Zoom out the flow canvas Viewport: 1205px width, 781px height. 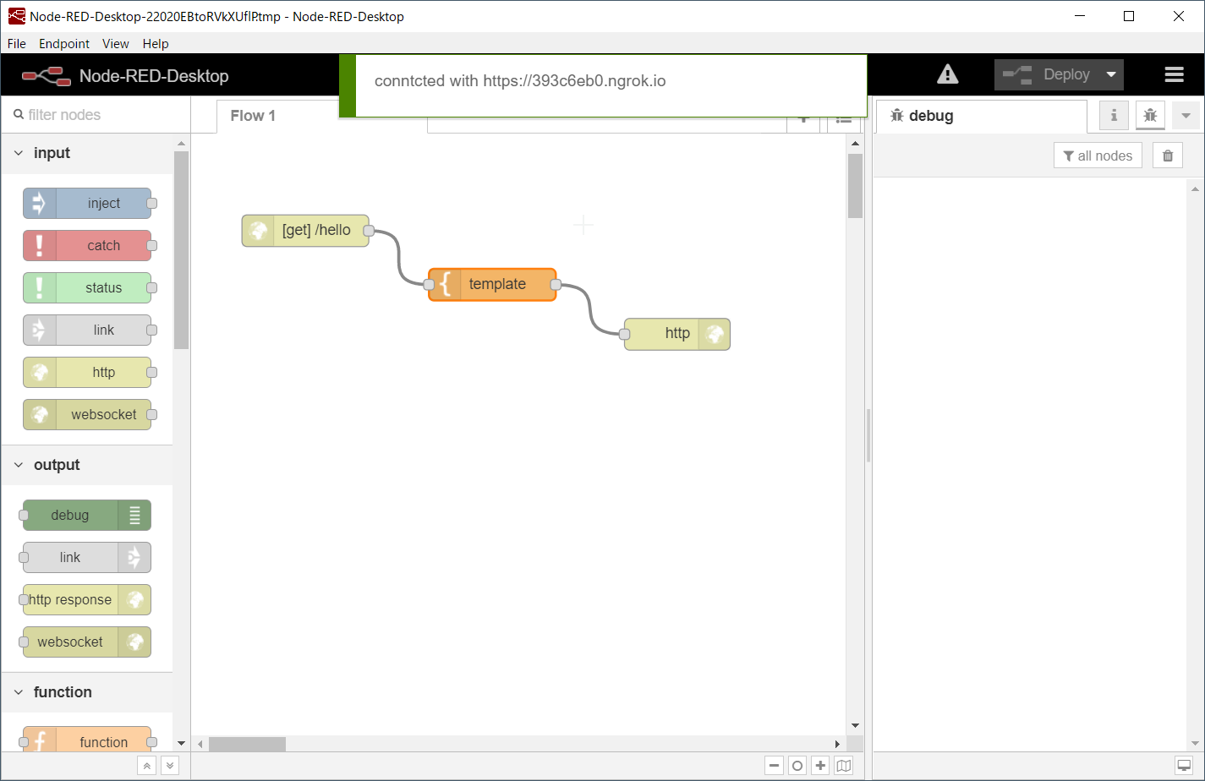click(774, 766)
